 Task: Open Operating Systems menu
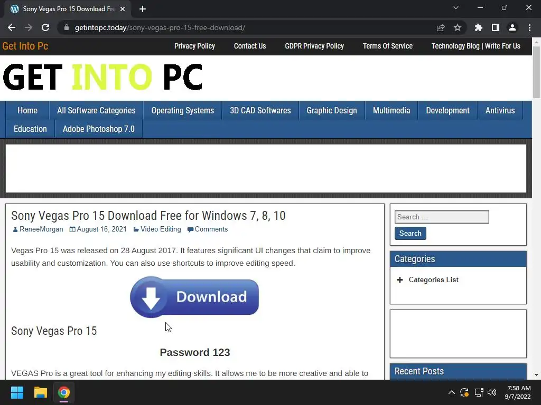point(182,111)
